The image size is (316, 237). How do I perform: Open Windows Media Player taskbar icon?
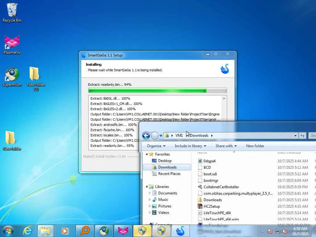click(64, 231)
